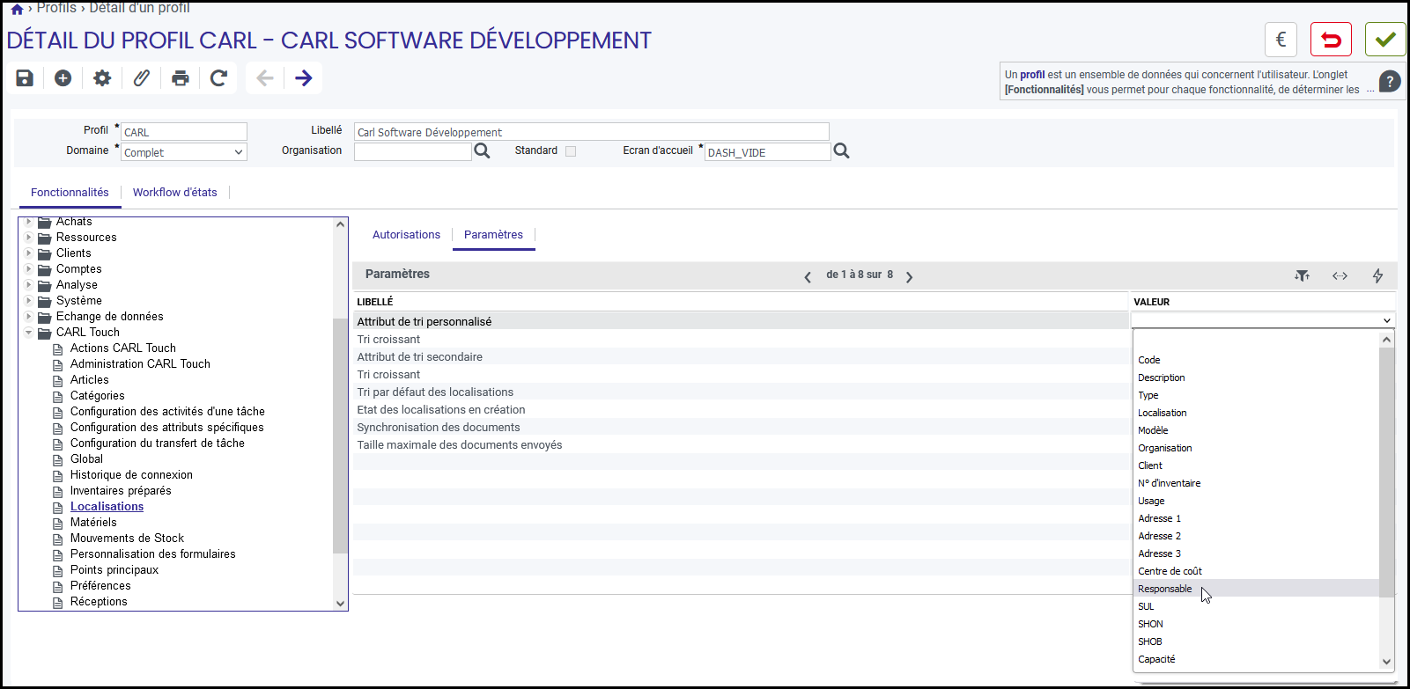
Task: Click the refresh arrow icon
Action: click(x=219, y=78)
